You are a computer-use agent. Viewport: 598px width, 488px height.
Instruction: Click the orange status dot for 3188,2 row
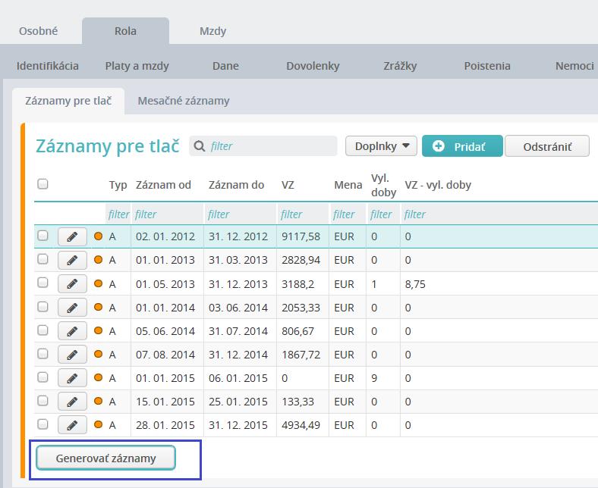point(99,283)
